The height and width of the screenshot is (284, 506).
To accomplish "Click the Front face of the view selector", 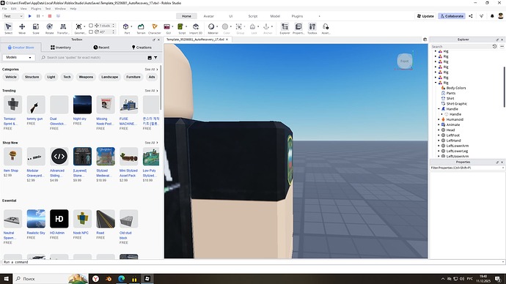I will pyautogui.click(x=405, y=61).
